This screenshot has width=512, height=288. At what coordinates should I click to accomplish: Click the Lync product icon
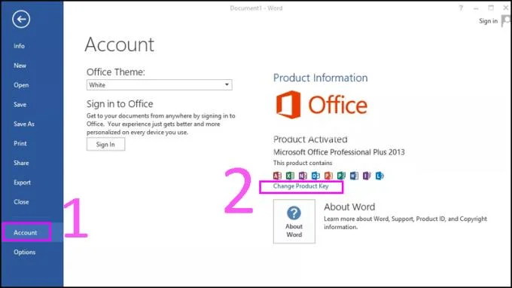coord(379,176)
